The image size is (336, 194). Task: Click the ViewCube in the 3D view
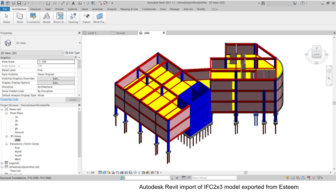coord(317,55)
